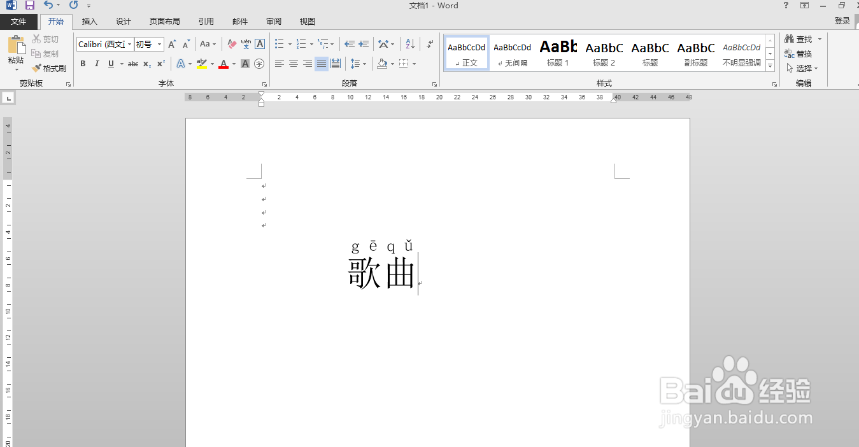
Task: Apply character shading icon
Action: point(245,64)
